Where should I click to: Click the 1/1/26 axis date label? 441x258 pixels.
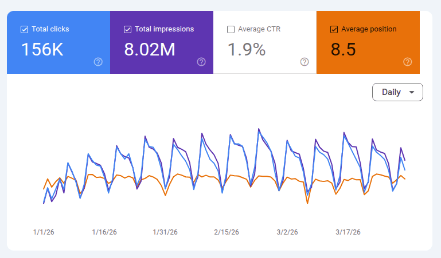[x=44, y=232]
